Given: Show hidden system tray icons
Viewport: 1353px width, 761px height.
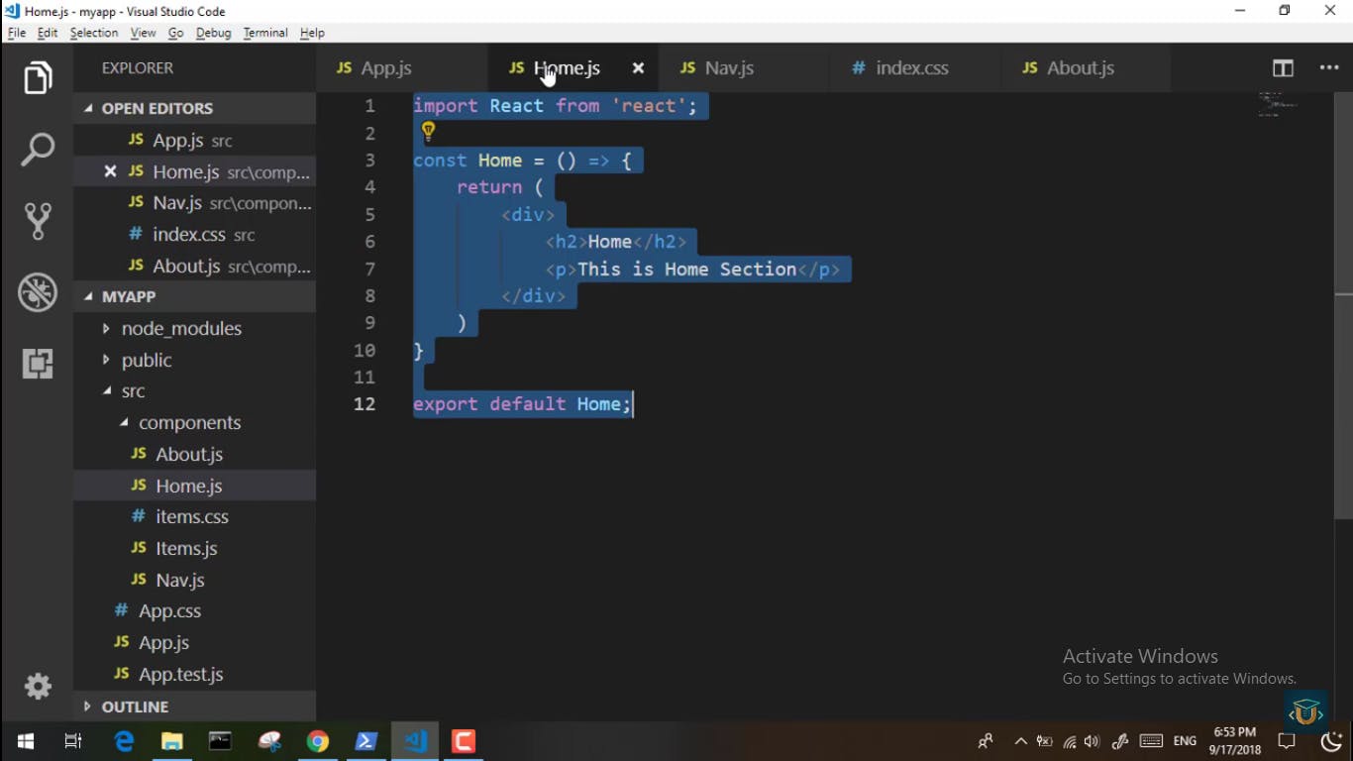Looking at the screenshot, I should click(x=1020, y=741).
